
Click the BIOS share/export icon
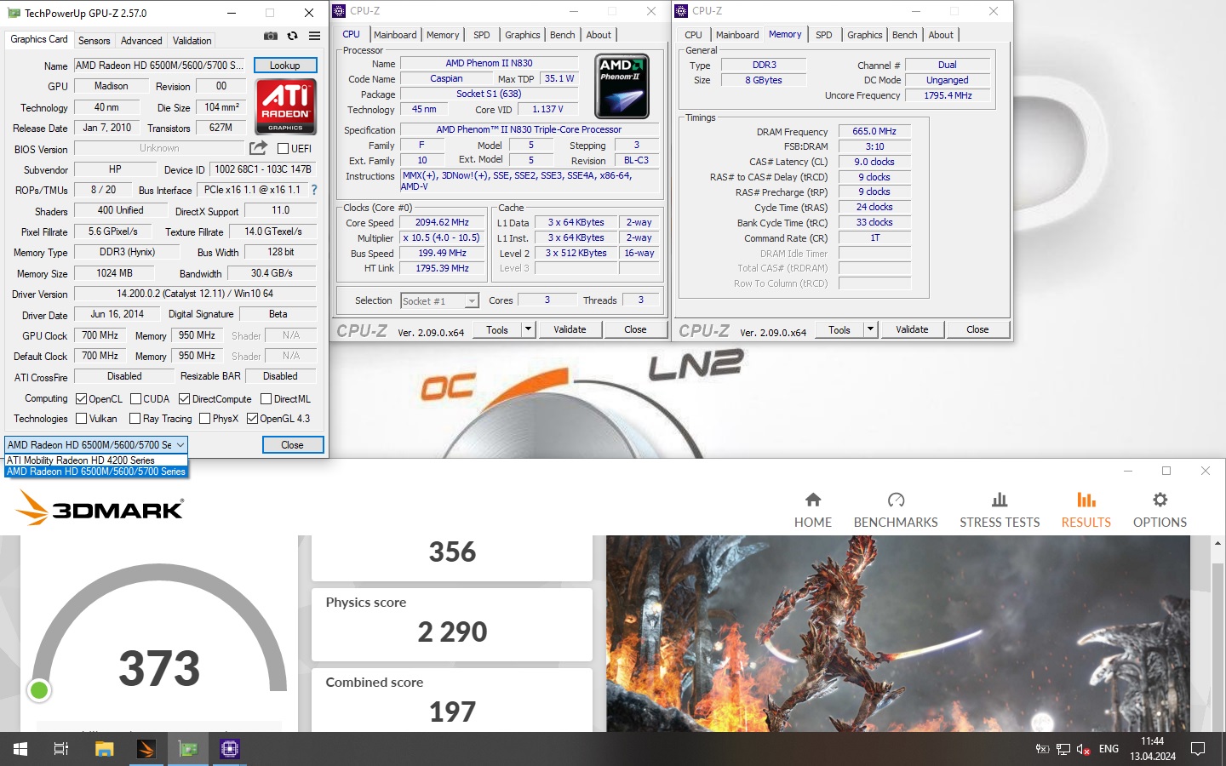pos(258,147)
